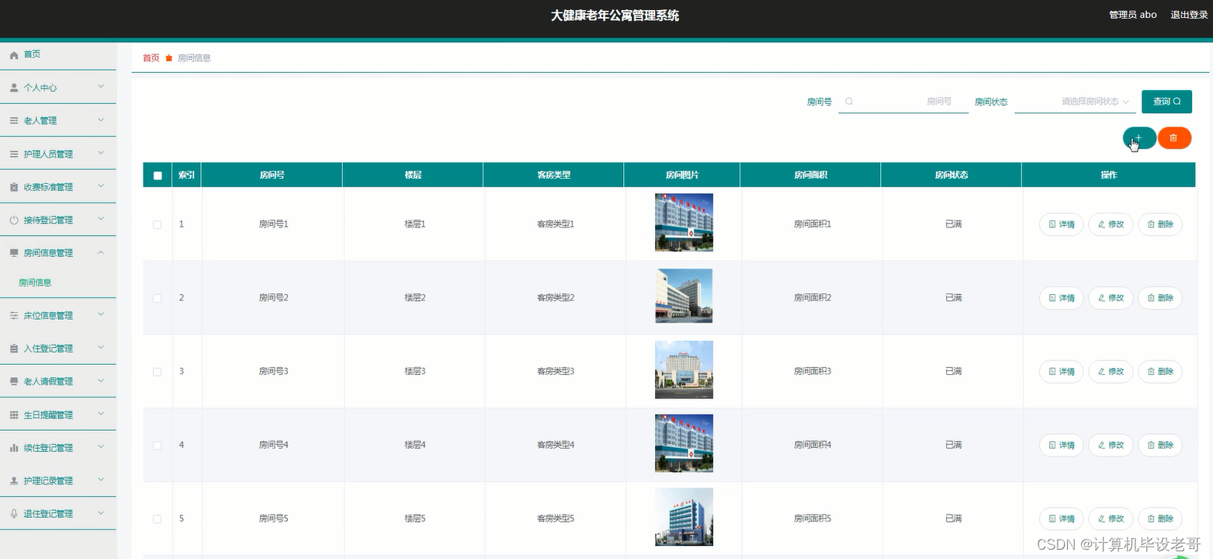Click the orange trash icon for batch delete
The height and width of the screenshot is (559, 1213).
1174,137
